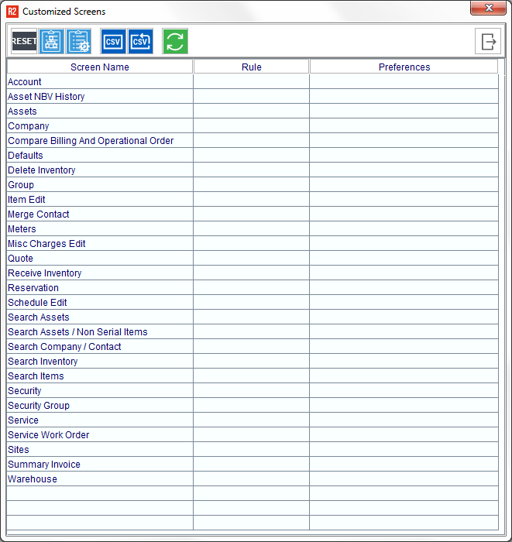This screenshot has height=542, width=512.
Task: Click the hierarchy clipboard icon in toolbar
Action: [51, 41]
